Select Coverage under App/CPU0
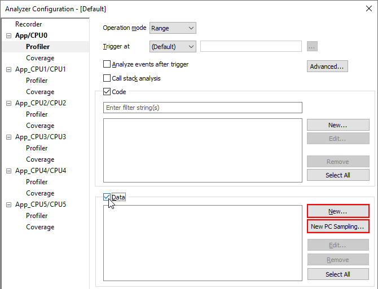 click(40, 58)
